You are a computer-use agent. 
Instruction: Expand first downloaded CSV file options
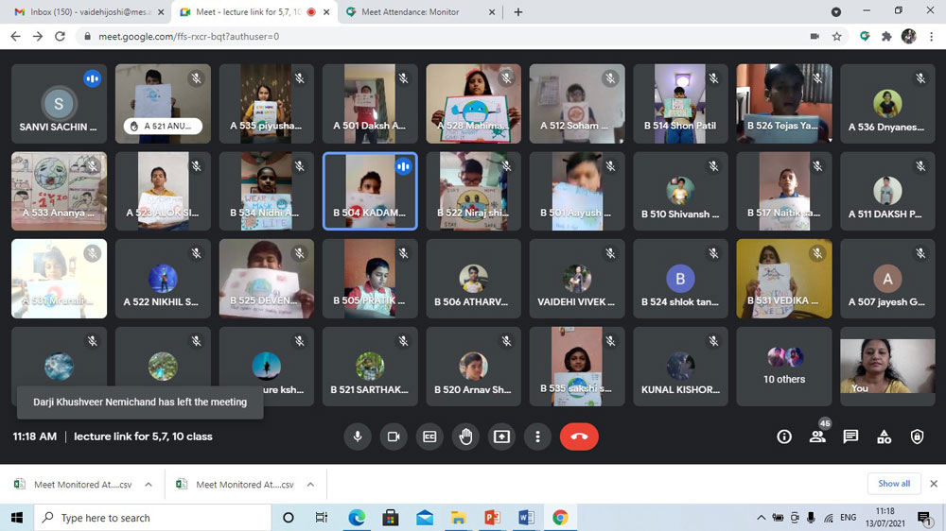pyautogui.click(x=149, y=485)
